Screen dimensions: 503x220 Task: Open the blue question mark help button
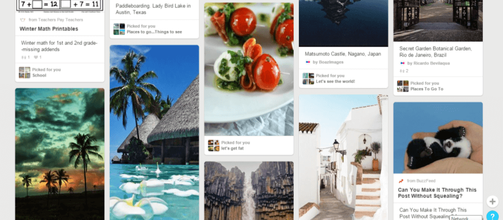click(x=492, y=216)
